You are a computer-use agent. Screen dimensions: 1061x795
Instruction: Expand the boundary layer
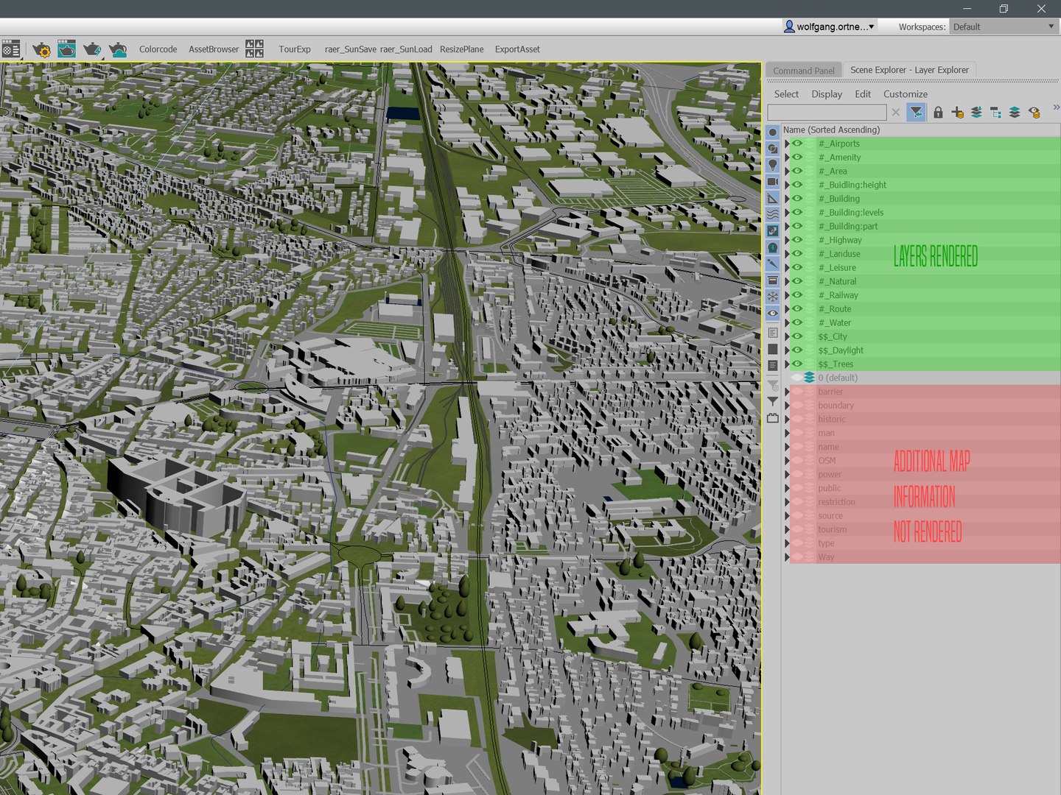(x=787, y=406)
